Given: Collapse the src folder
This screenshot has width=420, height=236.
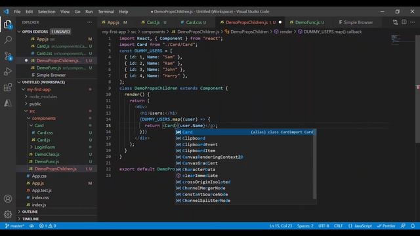Looking at the screenshot, I should point(26,111).
